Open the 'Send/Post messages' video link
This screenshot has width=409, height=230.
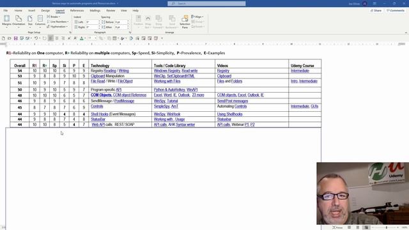[x=233, y=101]
